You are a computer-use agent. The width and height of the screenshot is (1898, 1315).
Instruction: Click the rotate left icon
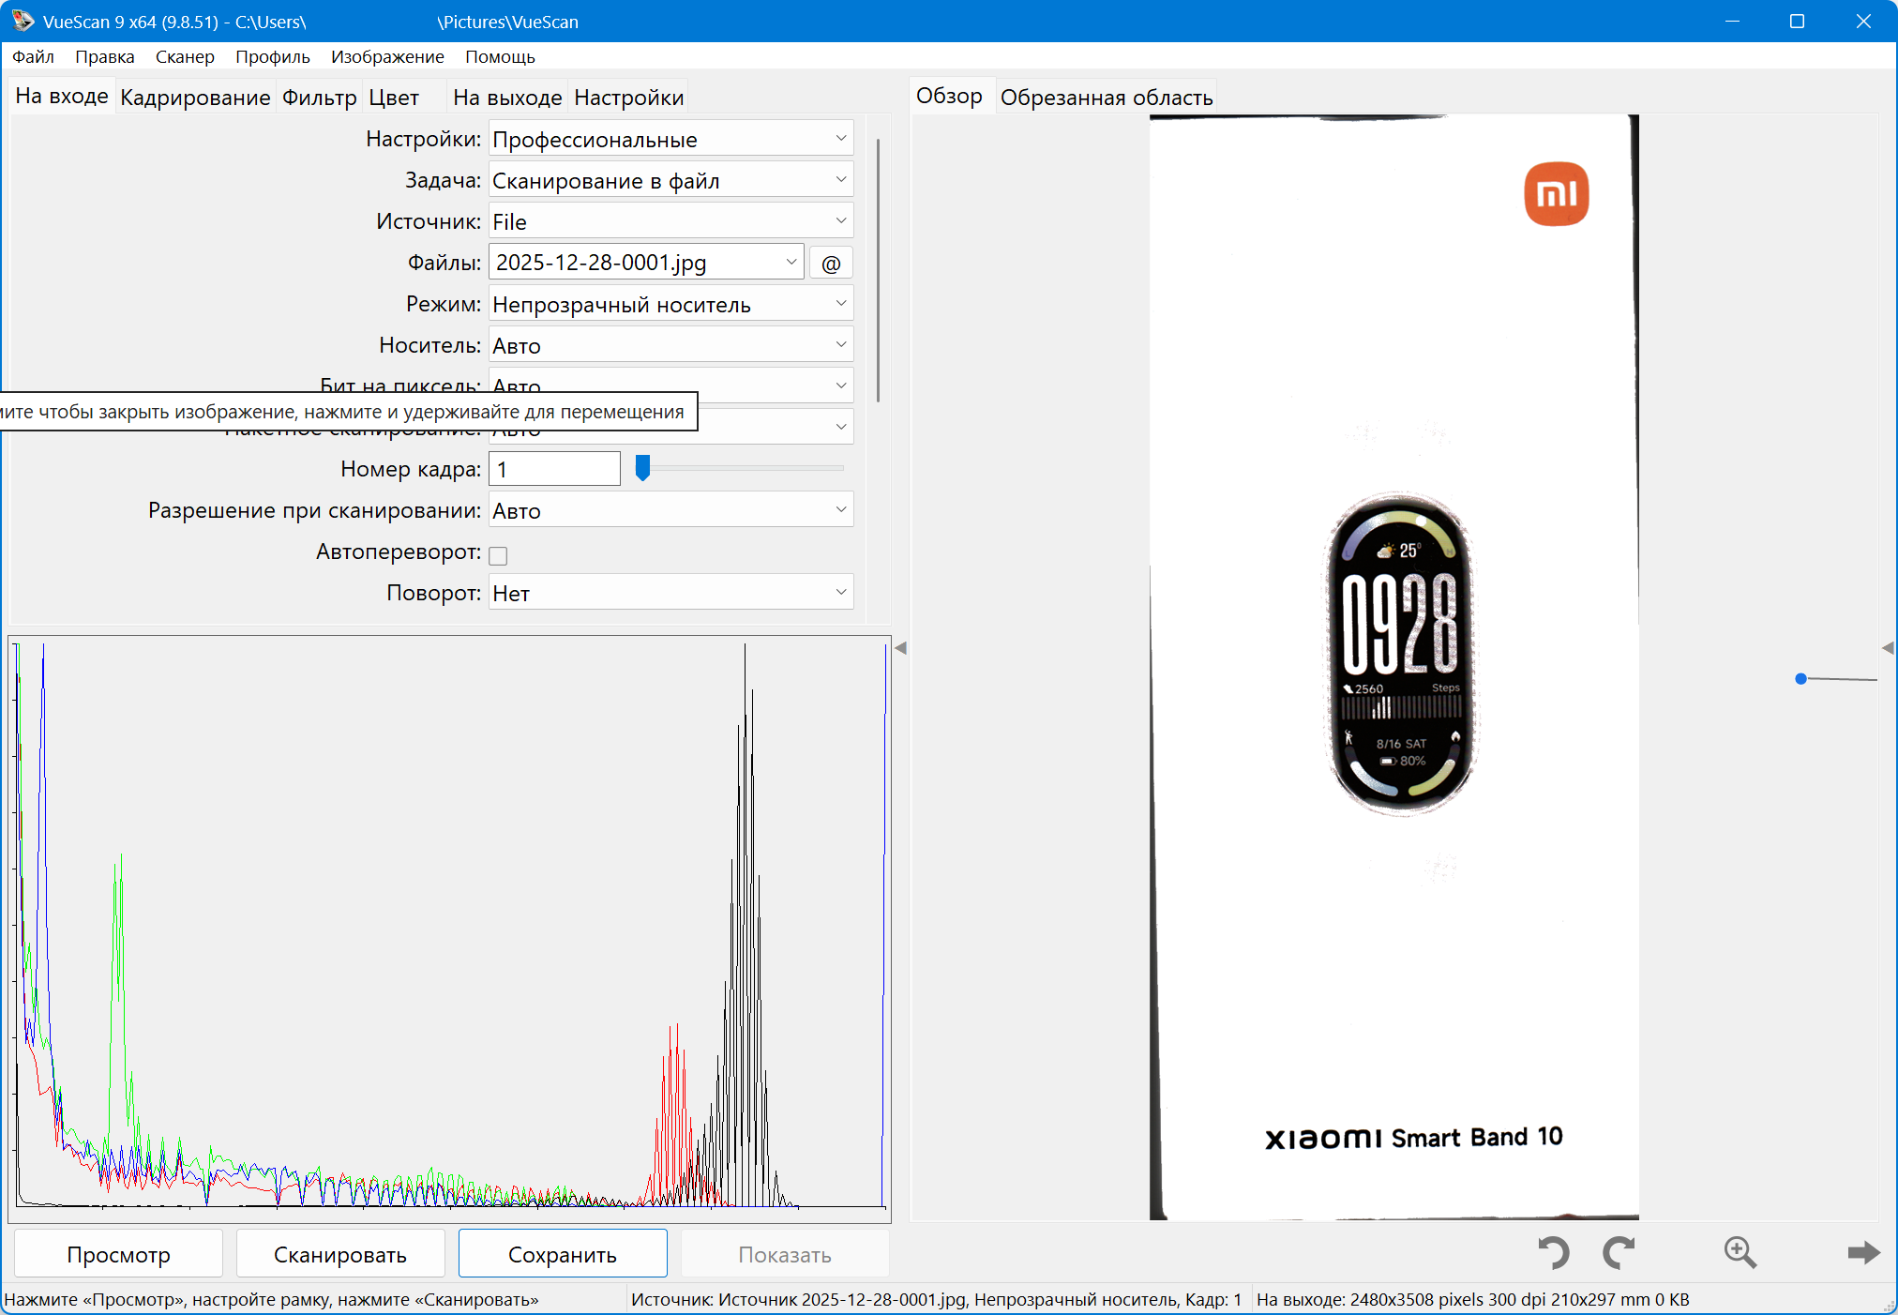click(1553, 1252)
